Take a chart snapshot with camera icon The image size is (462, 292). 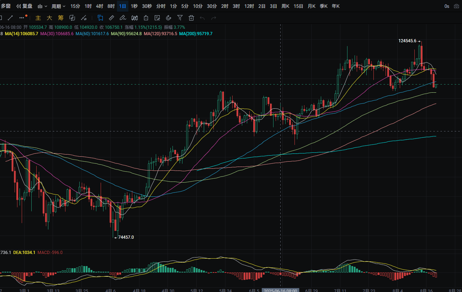456,6
